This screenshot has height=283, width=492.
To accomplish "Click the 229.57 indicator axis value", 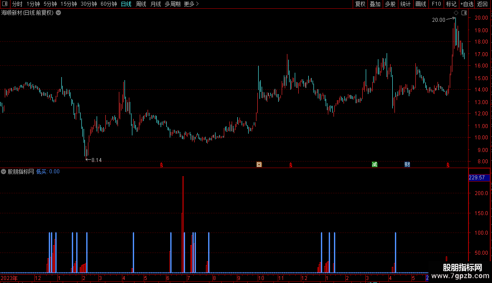I will coord(477,178).
